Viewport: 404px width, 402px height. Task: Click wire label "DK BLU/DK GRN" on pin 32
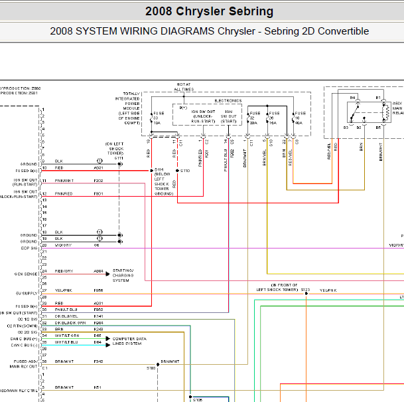click(x=70, y=323)
